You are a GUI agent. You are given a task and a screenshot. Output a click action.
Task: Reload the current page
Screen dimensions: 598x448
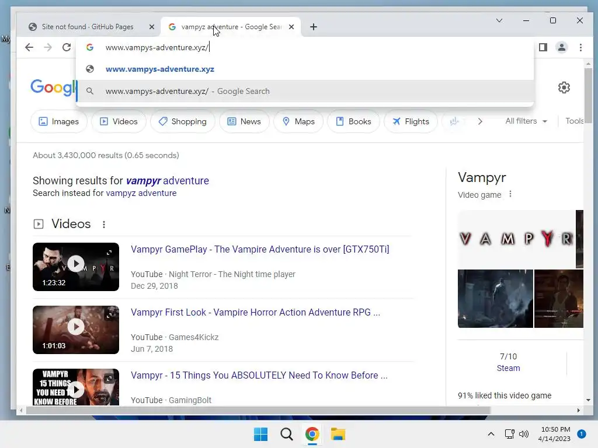click(67, 47)
